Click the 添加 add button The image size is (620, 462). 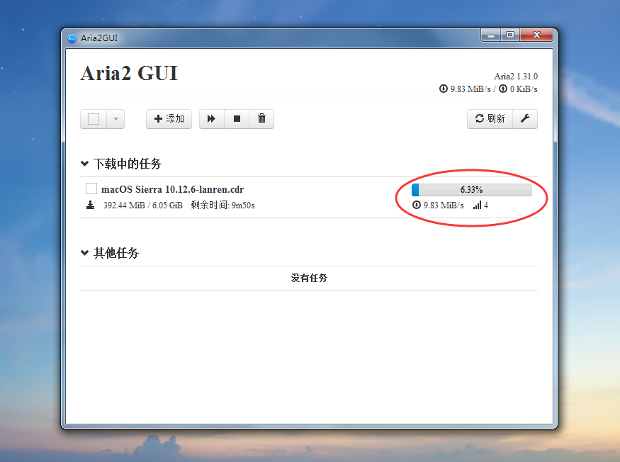pos(169,118)
